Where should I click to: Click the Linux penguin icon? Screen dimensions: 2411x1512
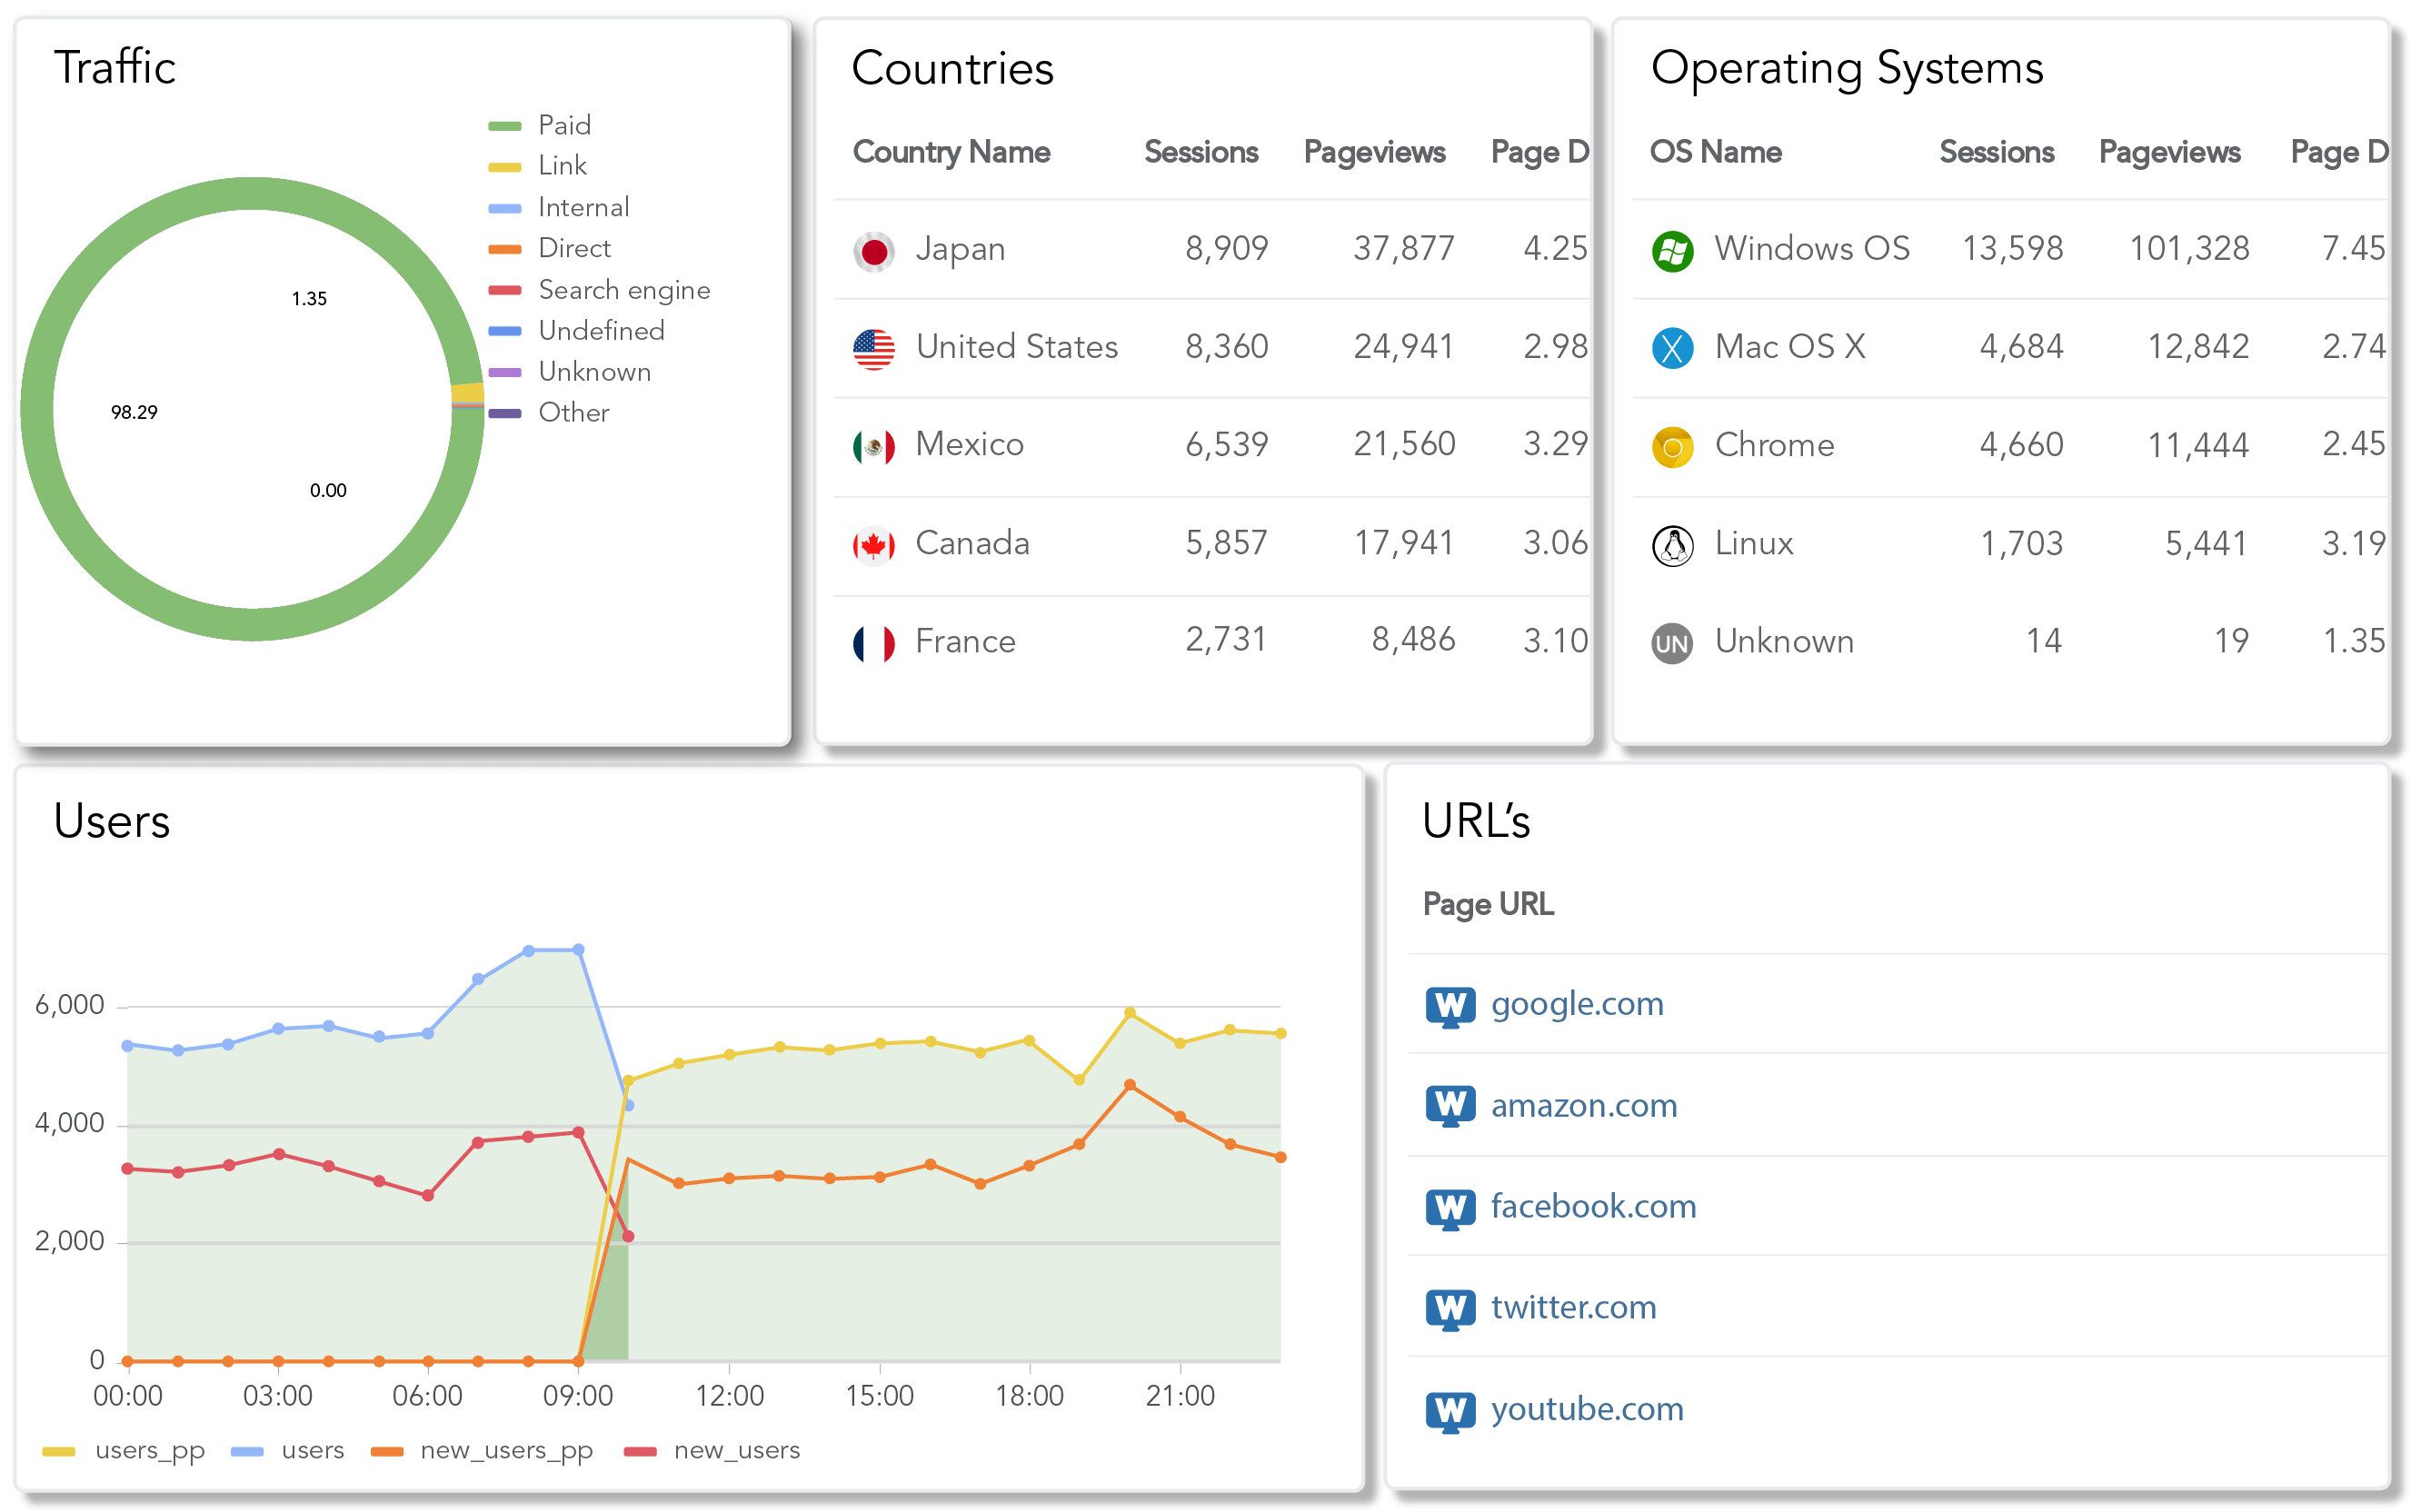pyautogui.click(x=1671, y=545)
